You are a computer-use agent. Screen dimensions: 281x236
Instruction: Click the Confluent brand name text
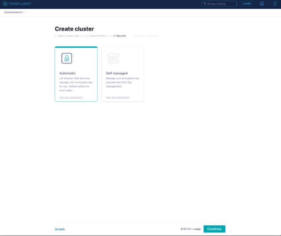coord(20,4)
